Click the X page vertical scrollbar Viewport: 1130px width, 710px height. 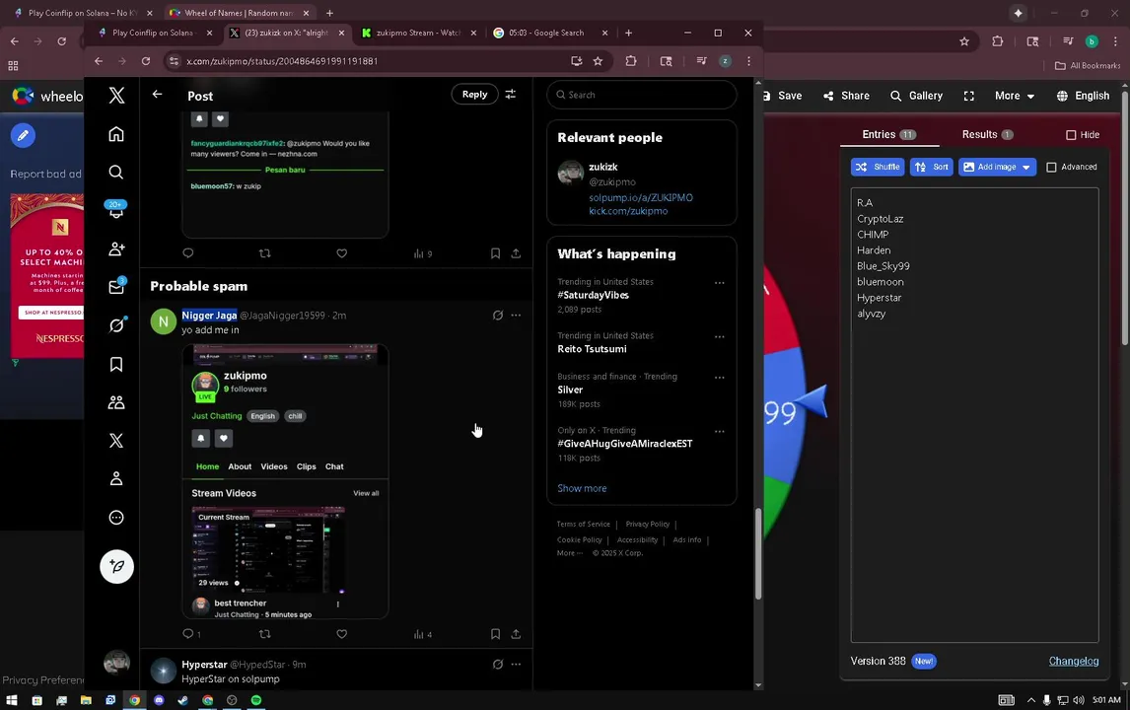757,553
